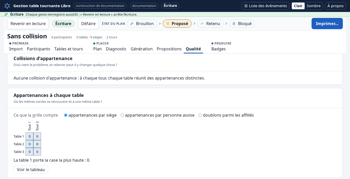Open the Diagnostic tab

pos(116,49)
